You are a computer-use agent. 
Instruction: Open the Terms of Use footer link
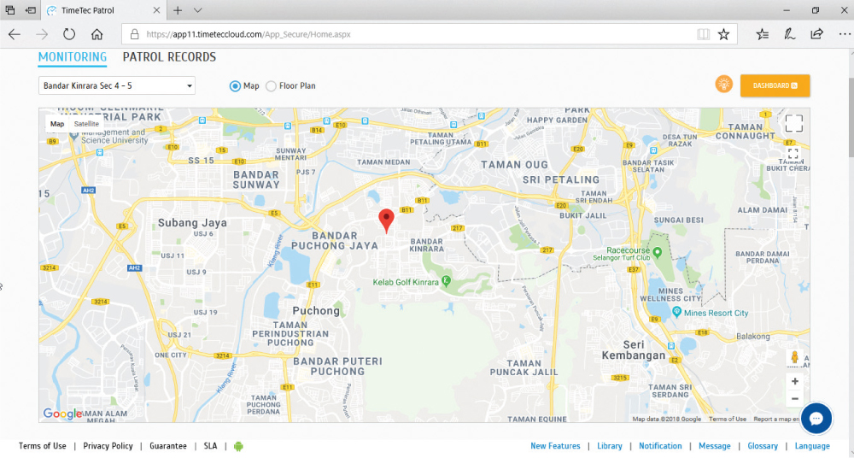pos(43,446)
